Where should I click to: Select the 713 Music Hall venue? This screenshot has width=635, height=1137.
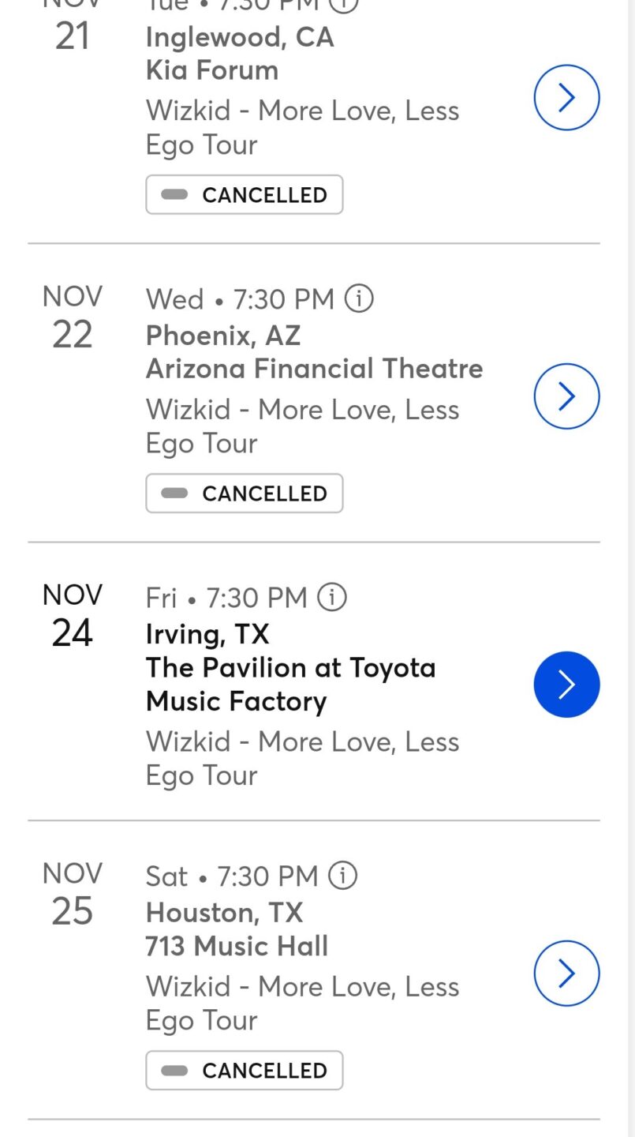237,946
